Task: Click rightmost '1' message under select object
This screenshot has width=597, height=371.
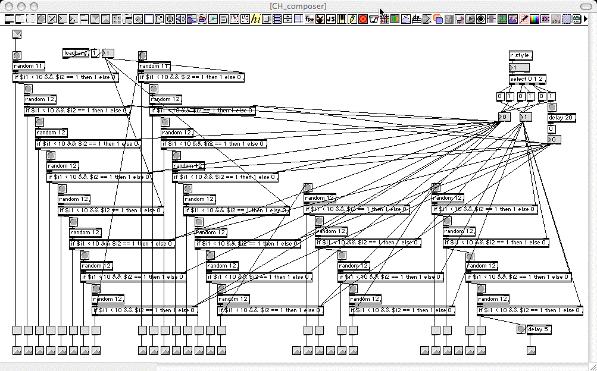Action: pyautogui.click(x=552, y=96)
